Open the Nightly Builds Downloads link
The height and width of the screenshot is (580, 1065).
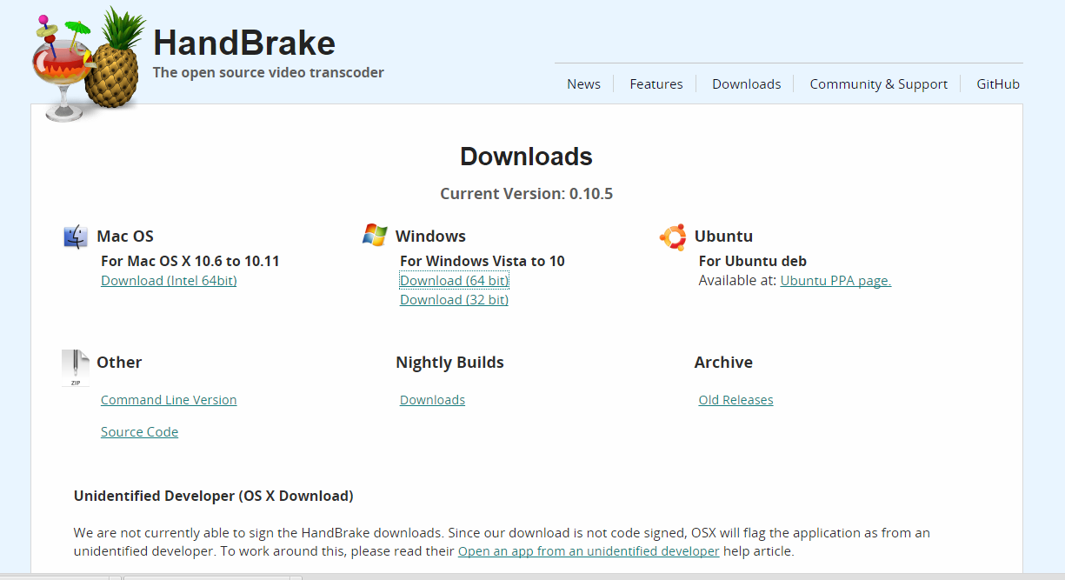[432, 400]
